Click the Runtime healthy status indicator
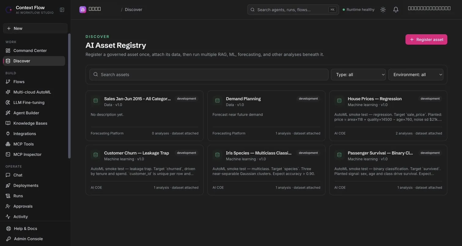This screenshot has height=246, width=462. click(x=359, y=10)
